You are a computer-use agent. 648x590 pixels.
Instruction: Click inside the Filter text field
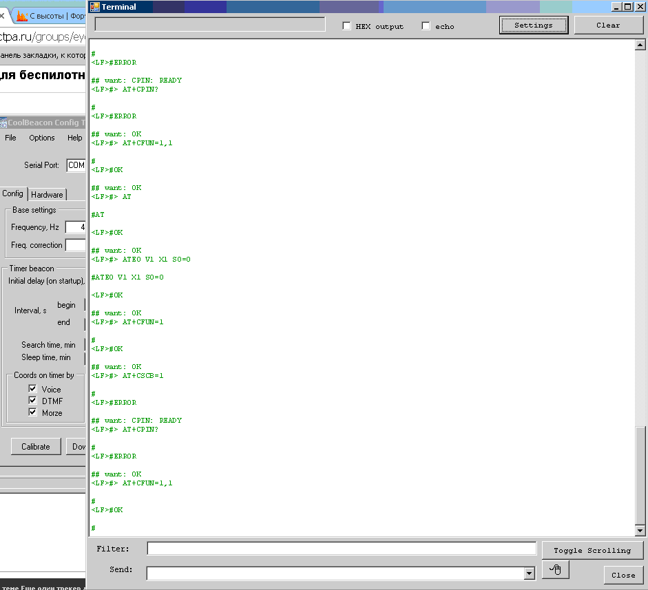(341, 549)
